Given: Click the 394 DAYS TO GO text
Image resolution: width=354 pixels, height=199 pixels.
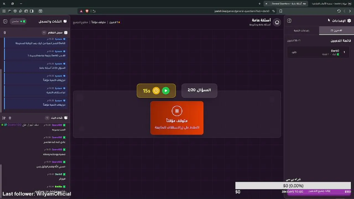Looking at the screenshot, I should pos(292,192).
